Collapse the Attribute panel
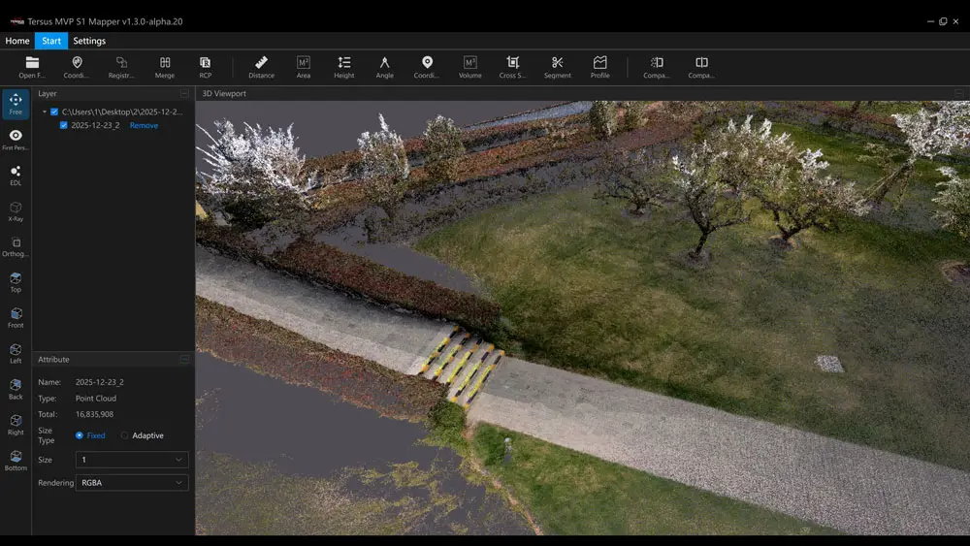The height and width of the screenshot is (546, 970). (x=184, y=360)
